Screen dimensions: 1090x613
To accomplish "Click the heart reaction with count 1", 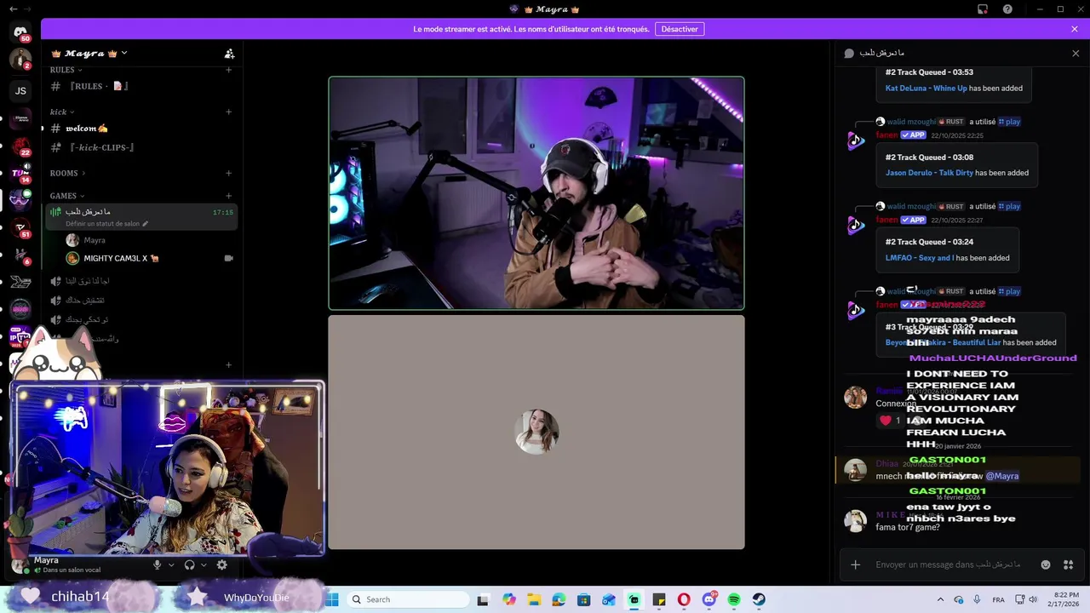I will tap(891, 421).
